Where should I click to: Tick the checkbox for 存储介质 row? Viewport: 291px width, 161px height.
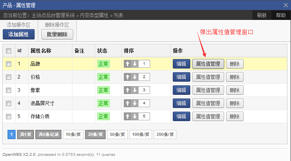click(9, 116)
